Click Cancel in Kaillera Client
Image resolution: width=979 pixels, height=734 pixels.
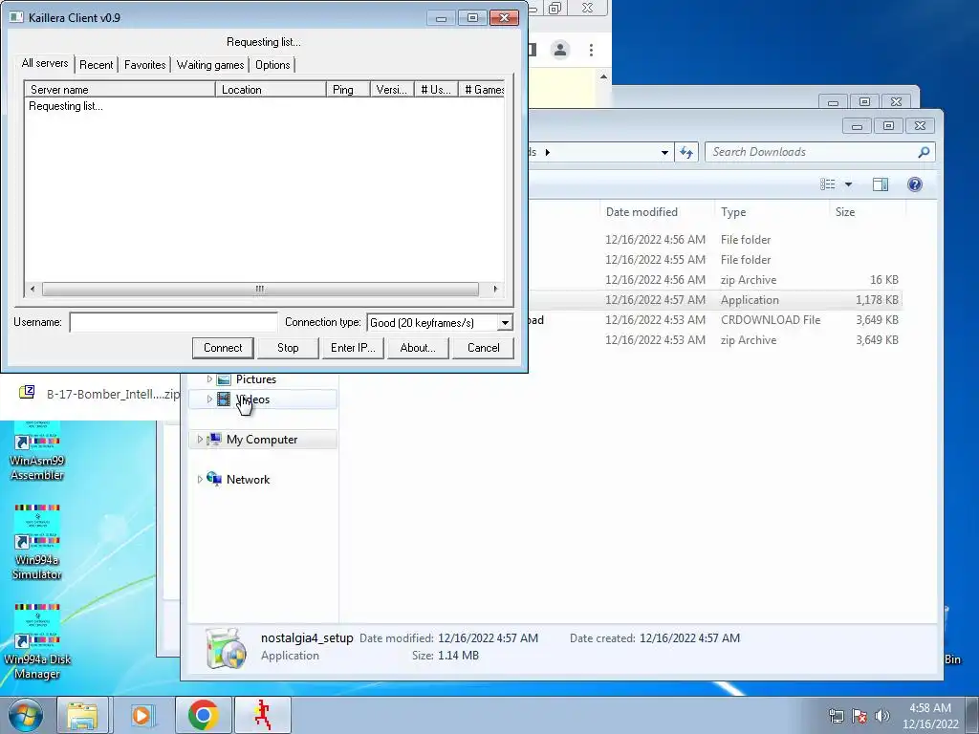click(x=483, y=348)
